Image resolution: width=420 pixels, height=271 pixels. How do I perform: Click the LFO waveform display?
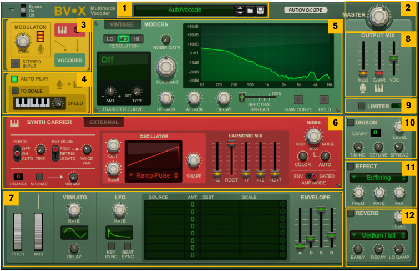[119, 233]
